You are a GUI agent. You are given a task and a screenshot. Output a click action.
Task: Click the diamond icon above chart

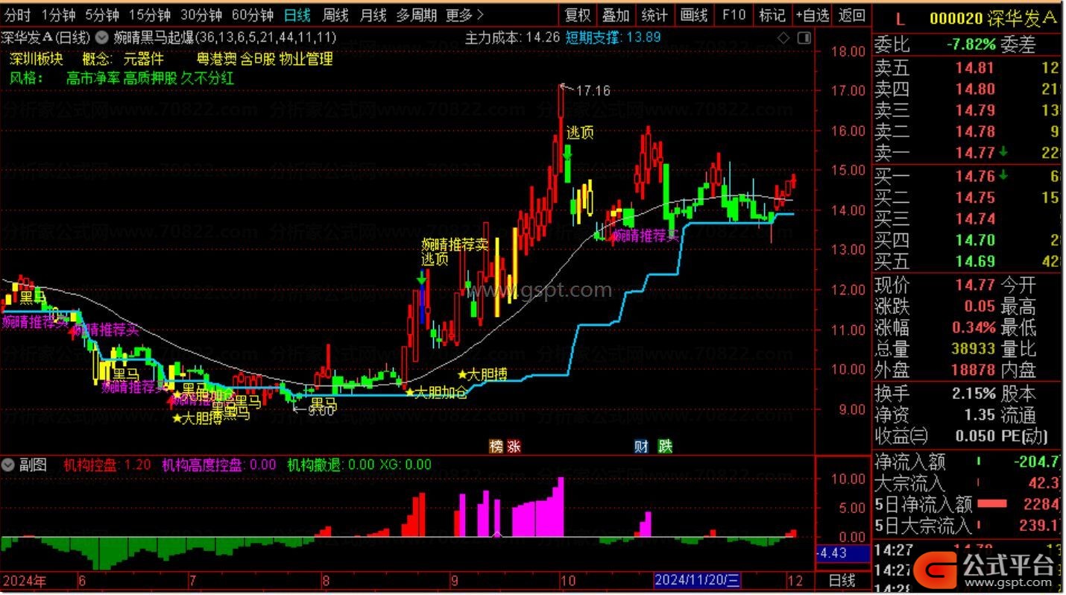pyautogui.click(x=783, y=37)
